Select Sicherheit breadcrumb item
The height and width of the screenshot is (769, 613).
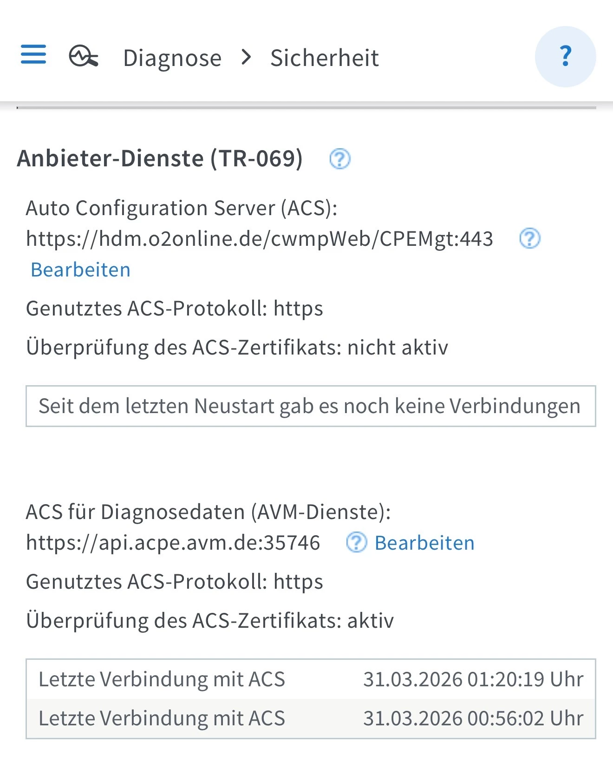pyautogui.click(x=324, y=58)
